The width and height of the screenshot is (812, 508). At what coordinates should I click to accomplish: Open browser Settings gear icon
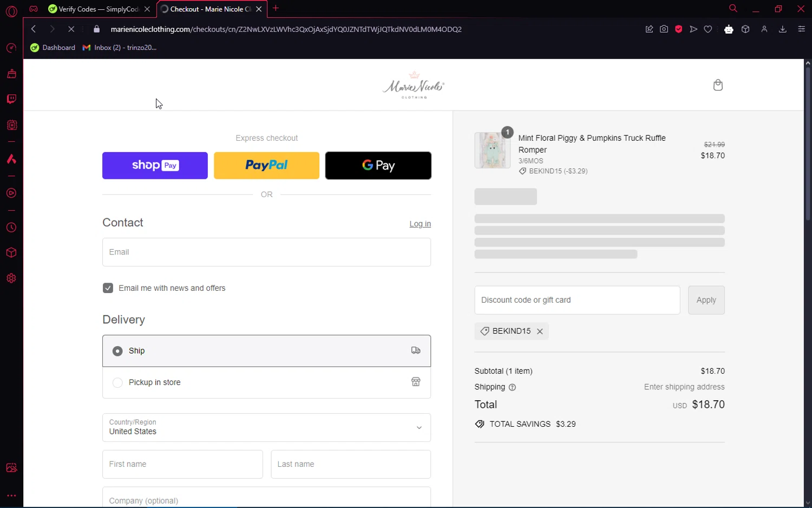(x=11, y=278)
